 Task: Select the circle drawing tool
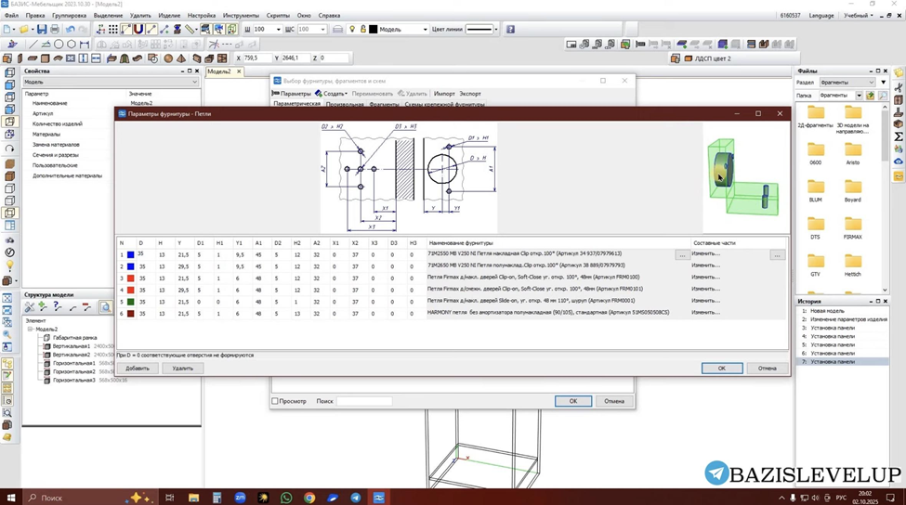pos(59,44)
